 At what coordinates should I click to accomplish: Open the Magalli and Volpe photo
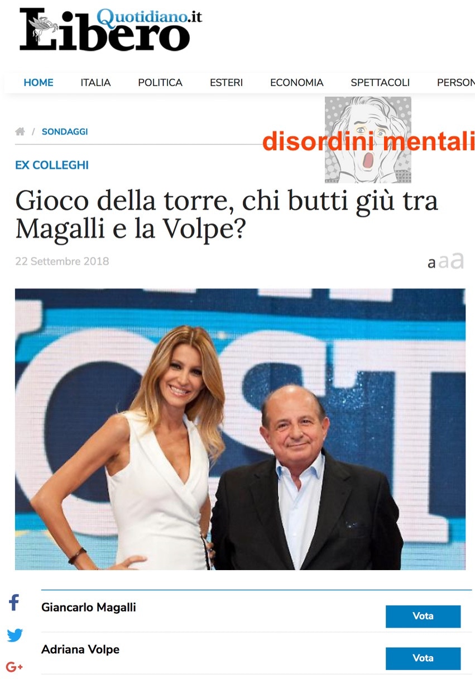click(240, 429)
